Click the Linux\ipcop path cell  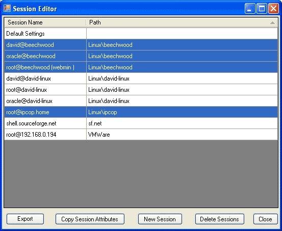point(182,112)
